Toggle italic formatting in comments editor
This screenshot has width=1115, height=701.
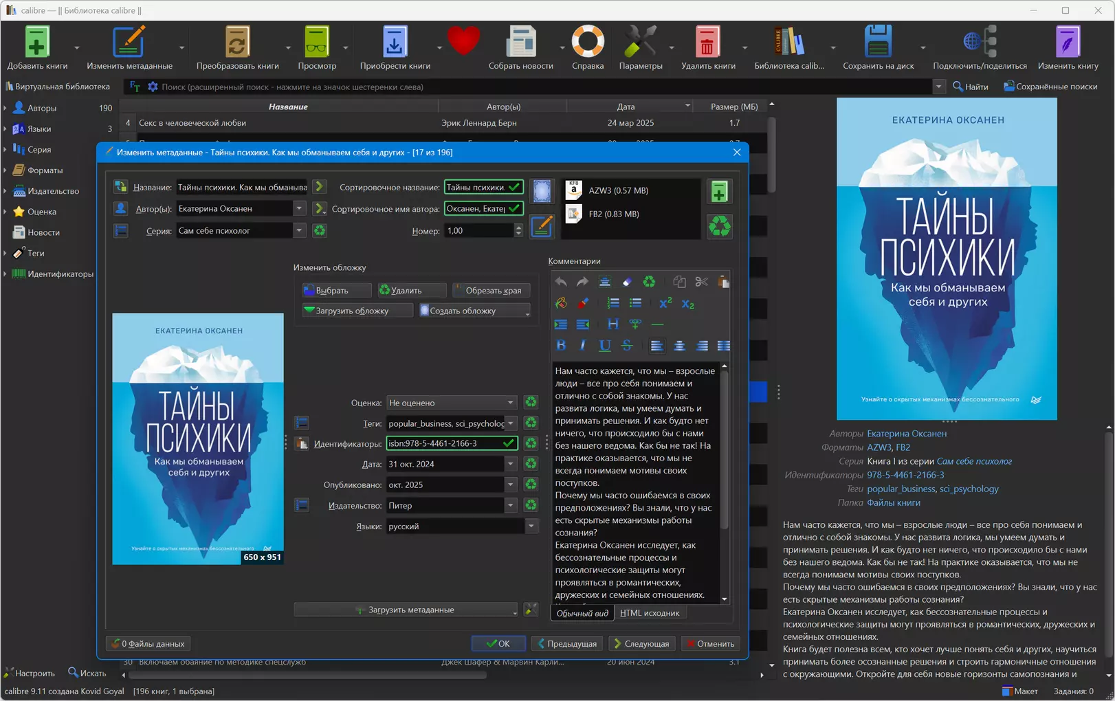click(583, 346)
